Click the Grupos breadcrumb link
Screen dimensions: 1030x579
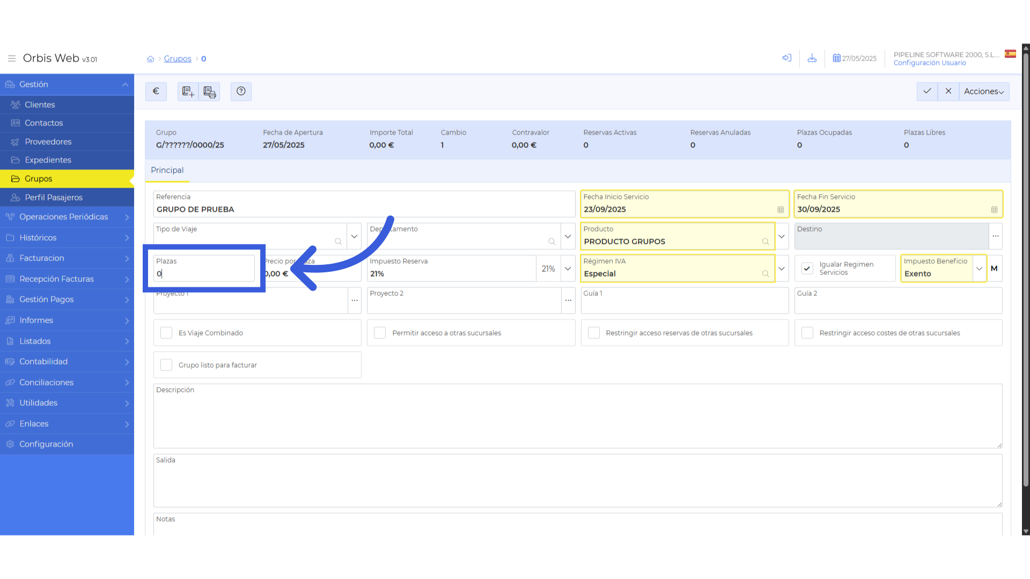pos(178,58)
